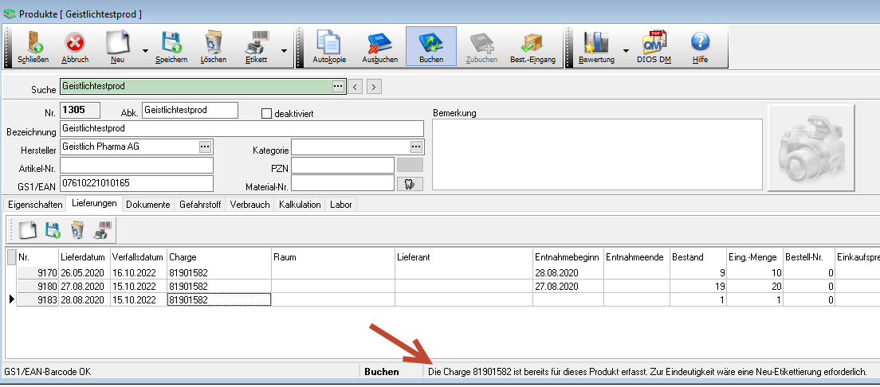Image resolution: width=880 pixels, height=387 pixels.
Task: Open Hilfe help icon
Action: point(700,47)
